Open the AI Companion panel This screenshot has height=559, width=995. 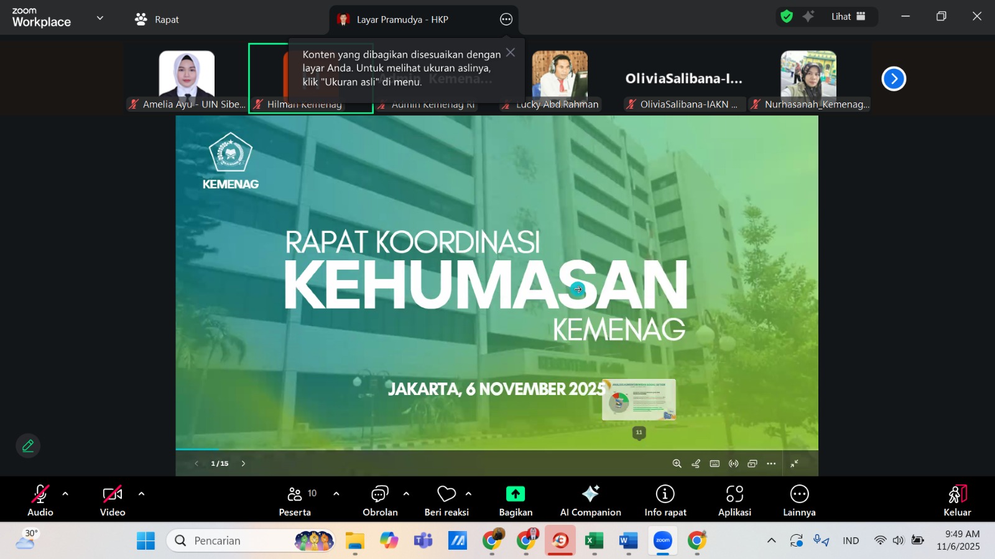[x=590, y=500]
